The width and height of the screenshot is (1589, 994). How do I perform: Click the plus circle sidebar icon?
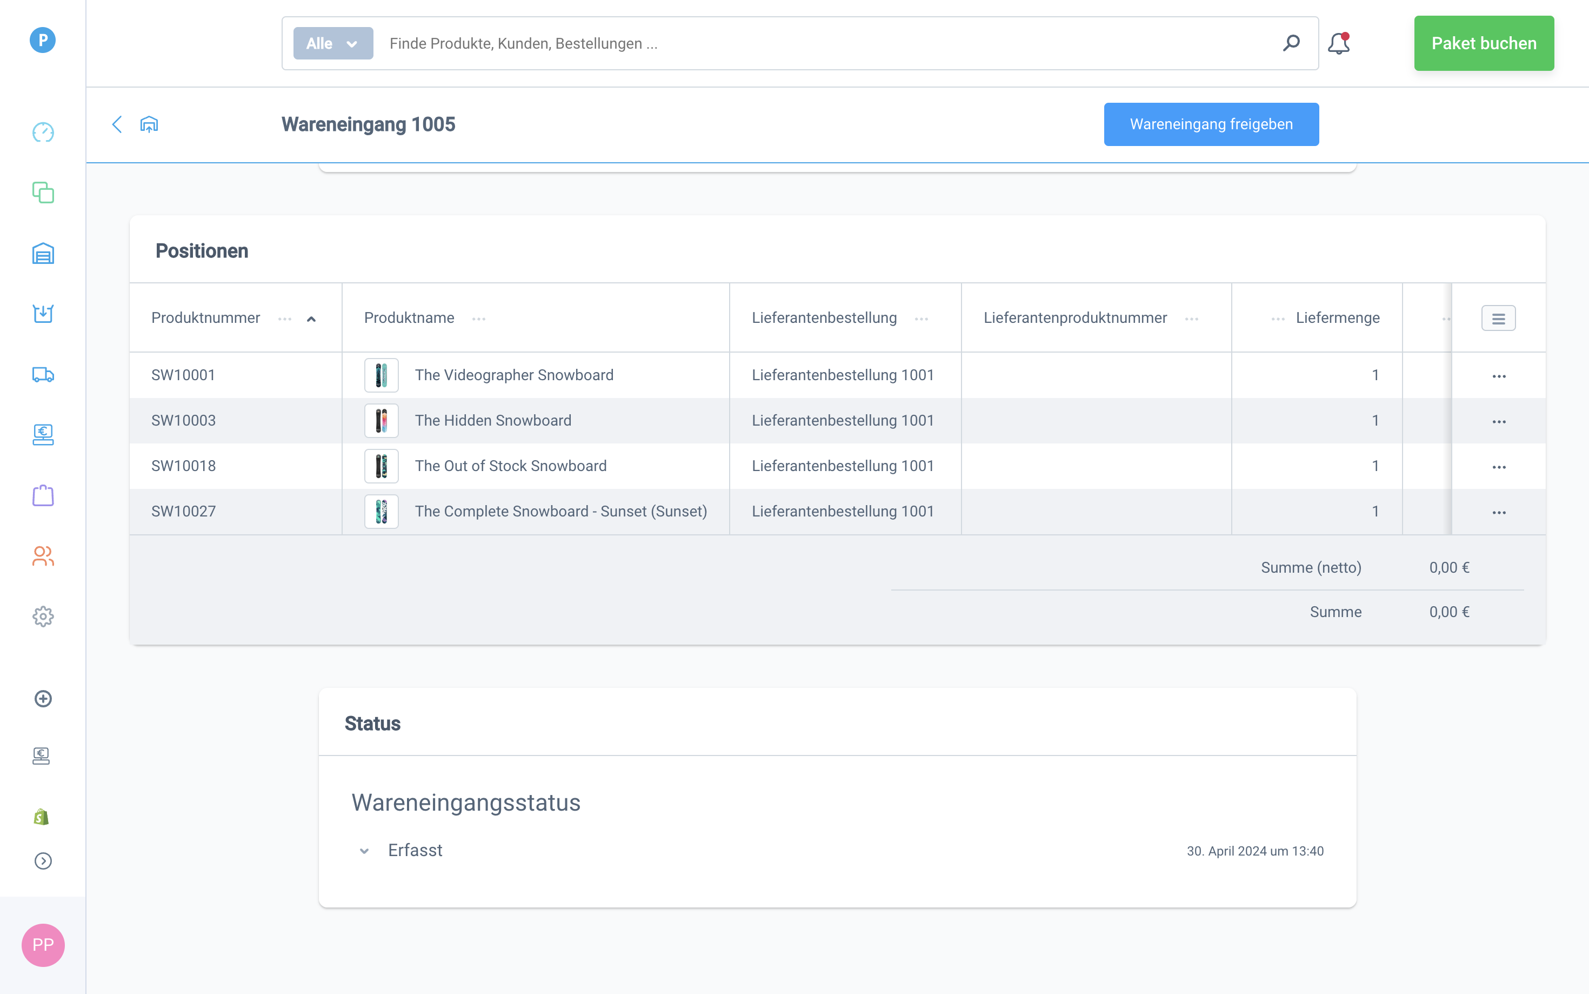click(43, 699)
